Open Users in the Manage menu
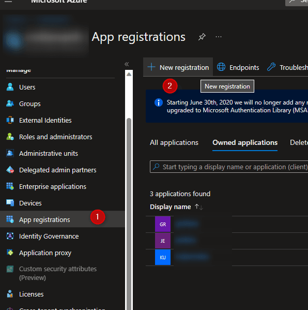The height and width of the screenshot is (310, 308). point(27,87)
